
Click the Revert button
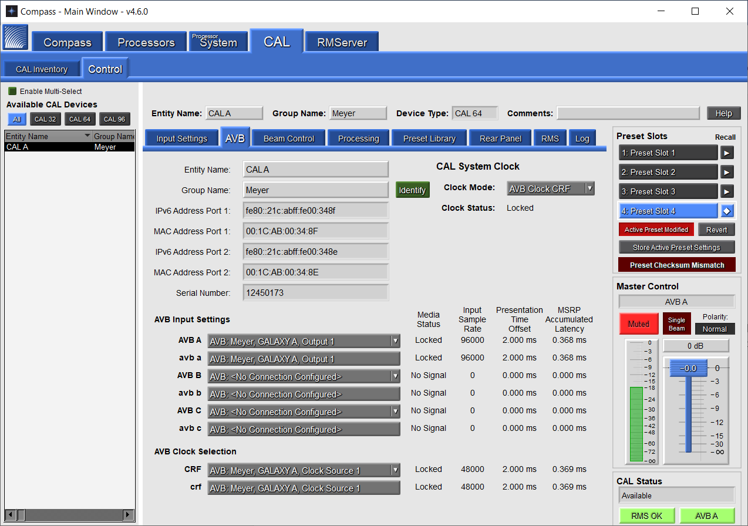pyautogui.click(x=716, y=230)
